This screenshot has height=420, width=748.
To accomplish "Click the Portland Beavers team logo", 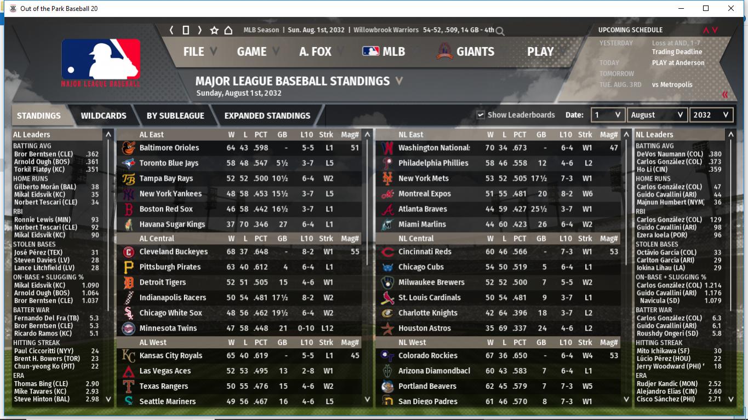I will (x=387, y=387).
